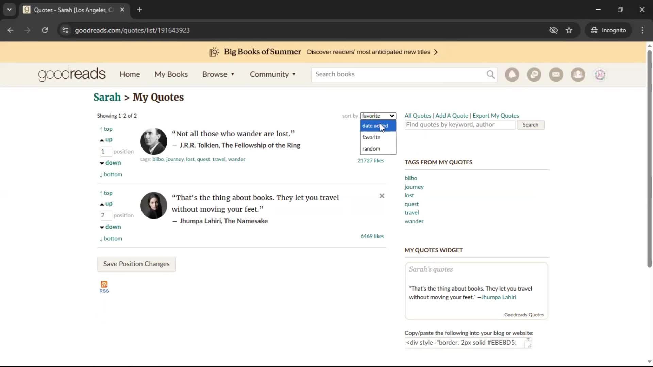The image size is (653, 367).
Task: Open a new browser tab
Action: coord(139,10)
